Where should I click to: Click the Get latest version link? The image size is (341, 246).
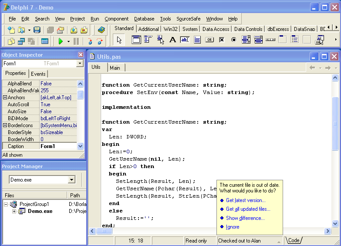pyautogui.click(x=246, y=200)
